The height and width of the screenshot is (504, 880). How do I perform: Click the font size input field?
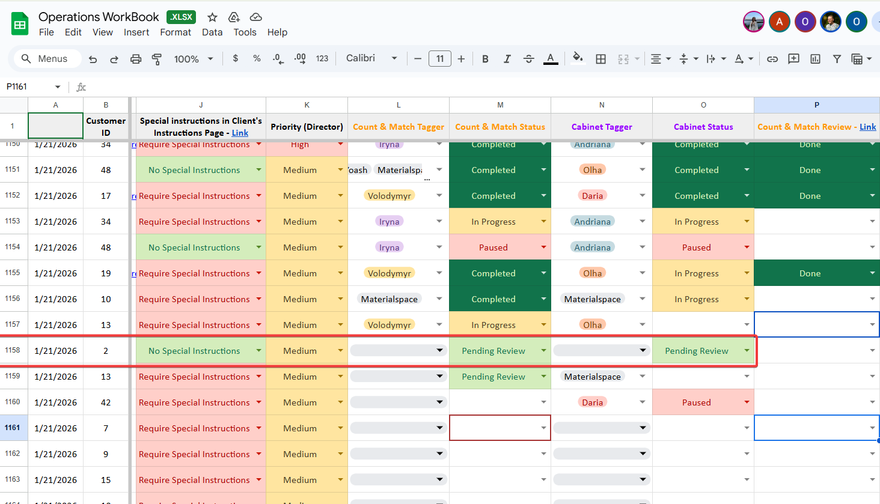tap(439, 59)
